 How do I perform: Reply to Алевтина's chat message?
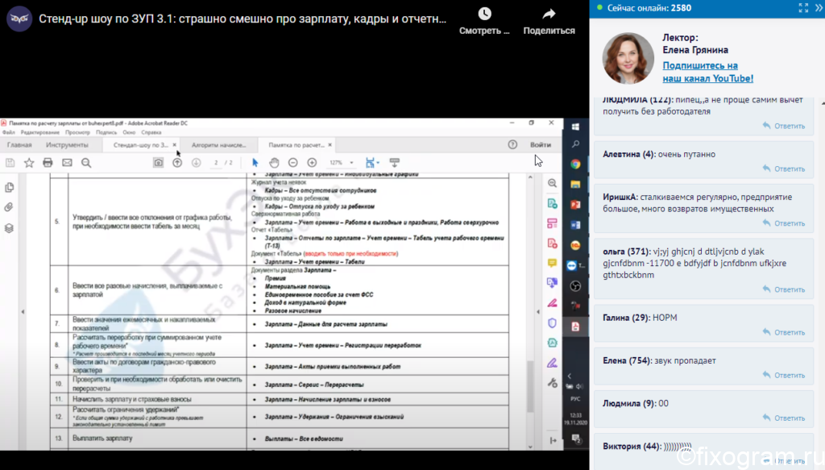(784, 169)
